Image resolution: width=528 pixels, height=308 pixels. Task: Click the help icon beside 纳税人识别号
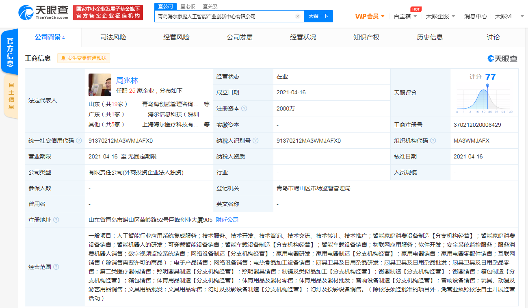(255, 141)
